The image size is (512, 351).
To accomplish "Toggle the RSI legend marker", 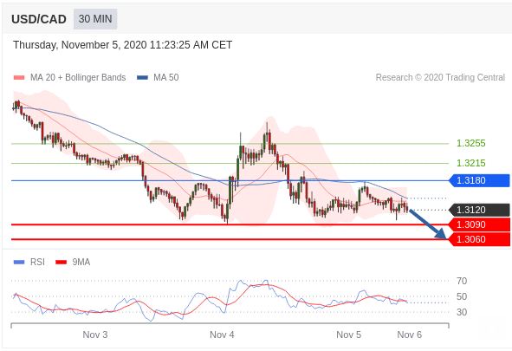I will 19,262.
